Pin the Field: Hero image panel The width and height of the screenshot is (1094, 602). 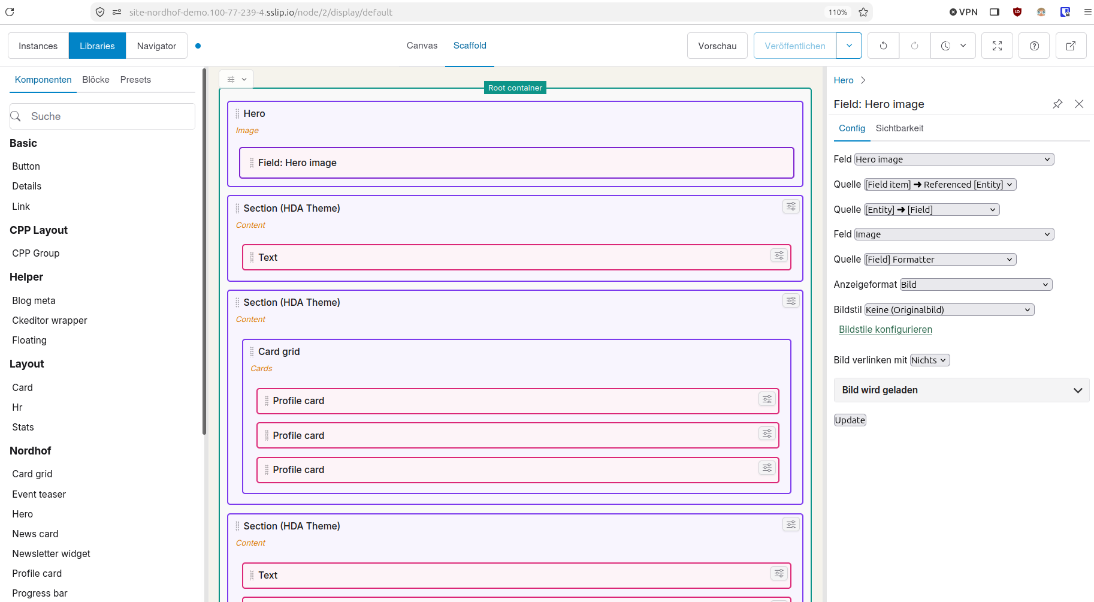coord(1057,104)
